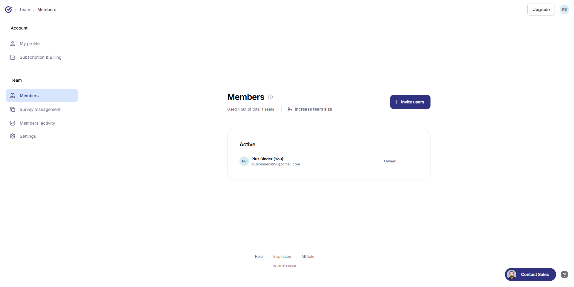Click the PB avatar in top bar
Image resolution: width=574 pixels, height=287 pixels.
pos(564,10)
